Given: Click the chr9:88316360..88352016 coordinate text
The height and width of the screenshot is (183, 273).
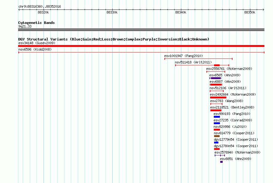Looking at the screenshot, I should click(40, 6).
